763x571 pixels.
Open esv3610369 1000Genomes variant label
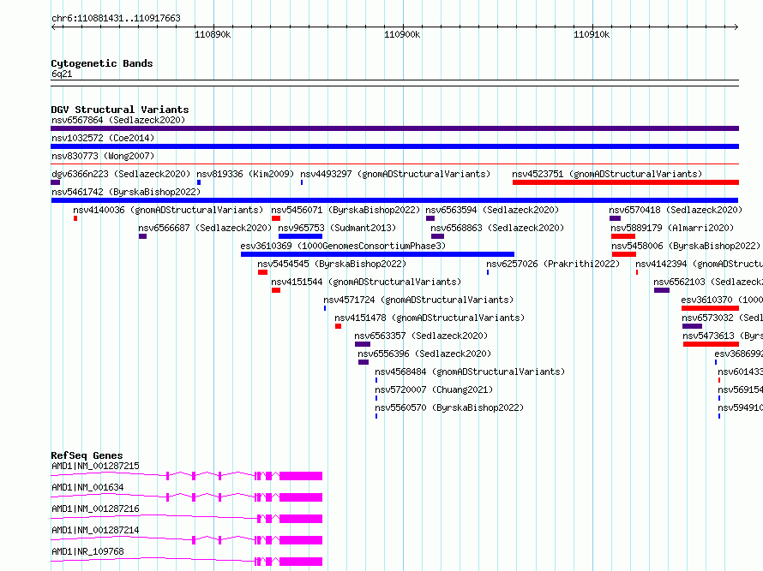pyautogui.click(x=343, y=246)
